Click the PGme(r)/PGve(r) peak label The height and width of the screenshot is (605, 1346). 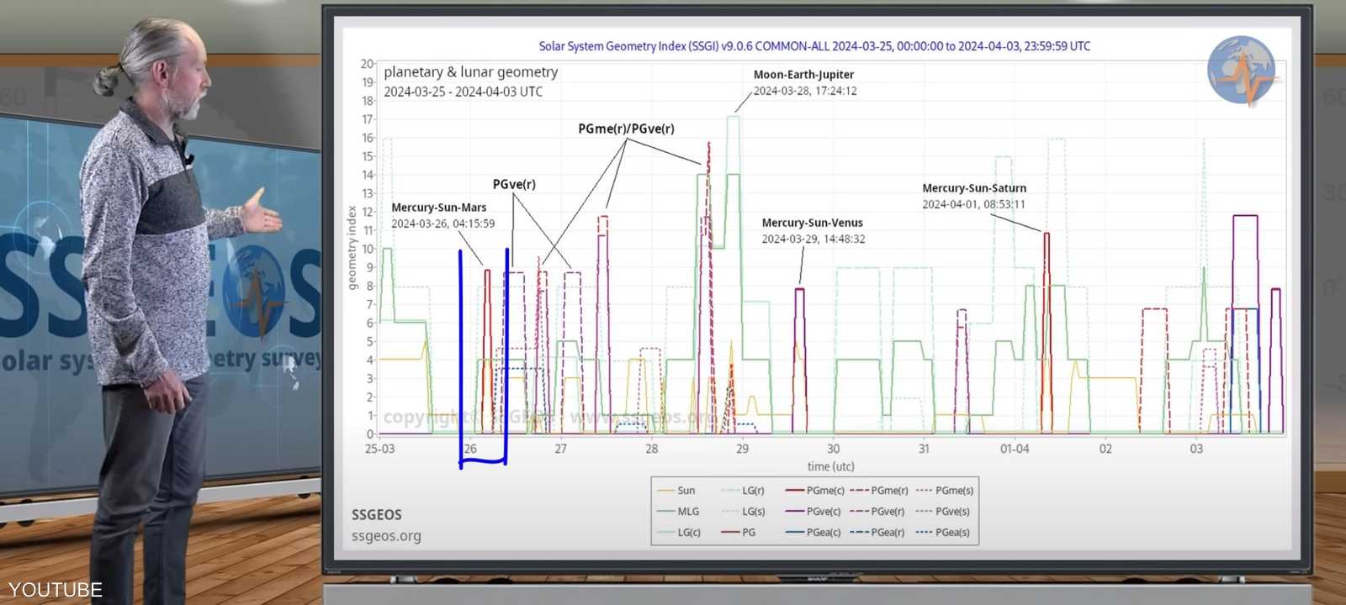(626, 129)
